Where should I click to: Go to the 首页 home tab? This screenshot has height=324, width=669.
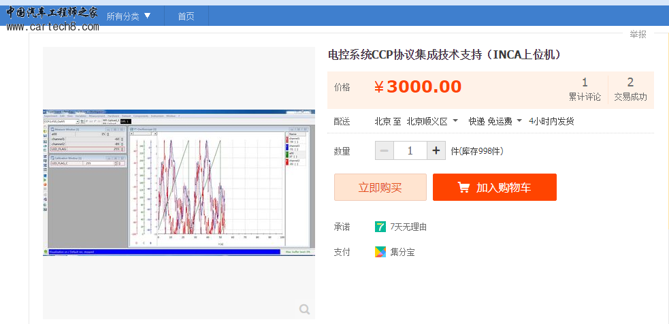186,16
